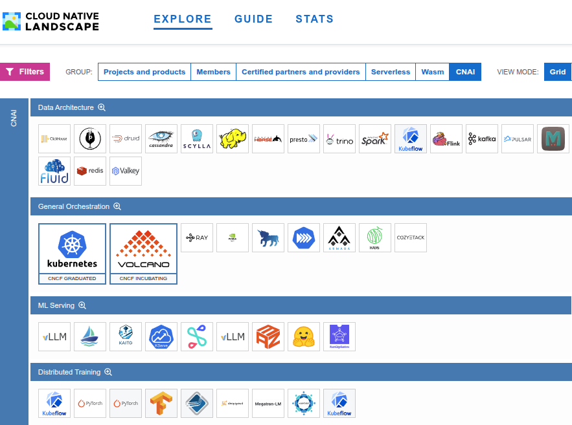Open the Flink squirrel card
Image resolution: width=572 pixels, height=425 pixels.
[446, 138]
